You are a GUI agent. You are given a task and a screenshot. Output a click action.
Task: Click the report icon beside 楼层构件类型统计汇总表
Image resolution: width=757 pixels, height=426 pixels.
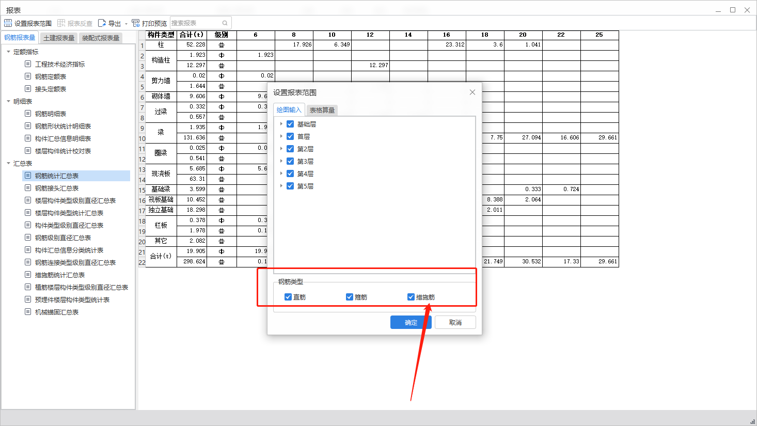28,213
